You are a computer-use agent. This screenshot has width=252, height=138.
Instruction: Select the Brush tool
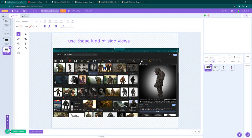pos(18,39)
